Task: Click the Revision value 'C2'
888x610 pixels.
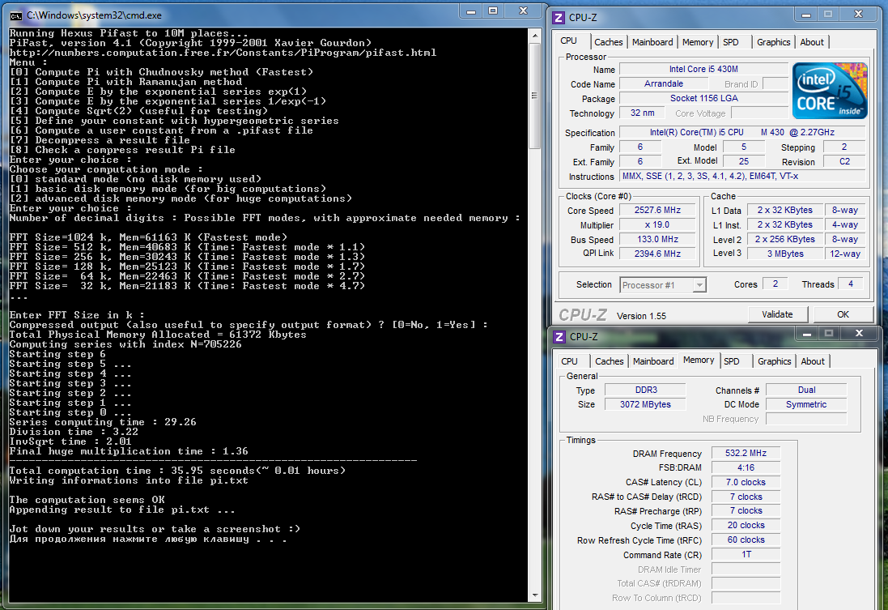Action: [x=844, y=161]
